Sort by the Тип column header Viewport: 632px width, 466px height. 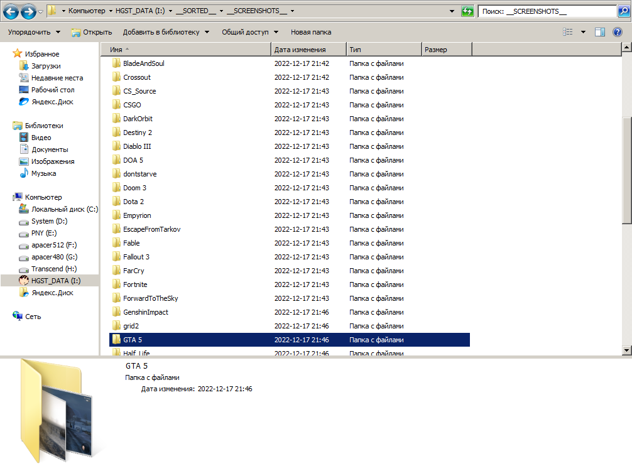point(384,50)
